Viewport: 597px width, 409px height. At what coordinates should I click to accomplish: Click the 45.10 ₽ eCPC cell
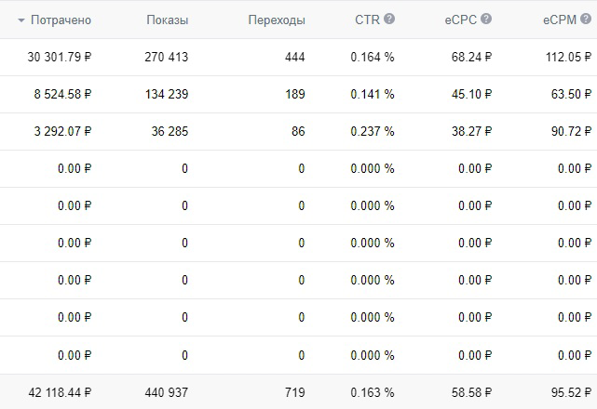470,94
